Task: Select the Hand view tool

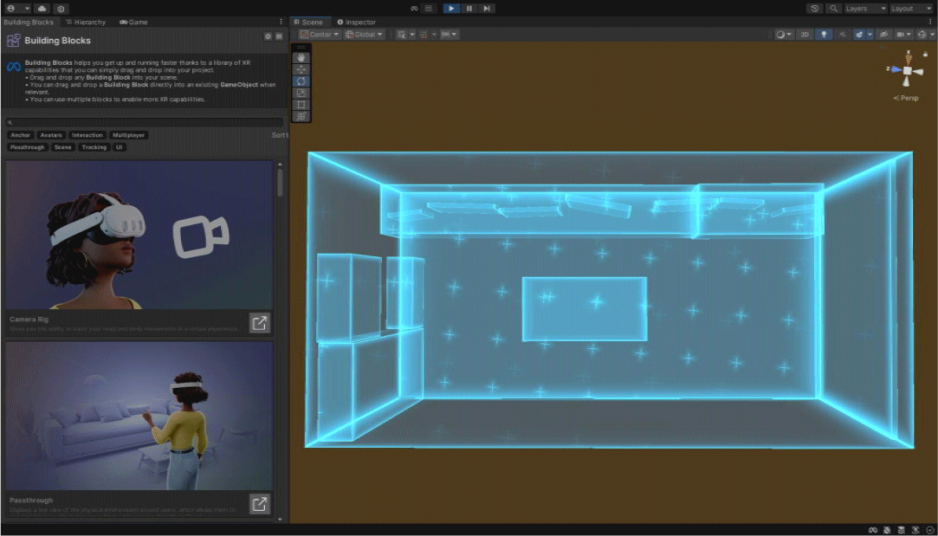Action: 301,57
